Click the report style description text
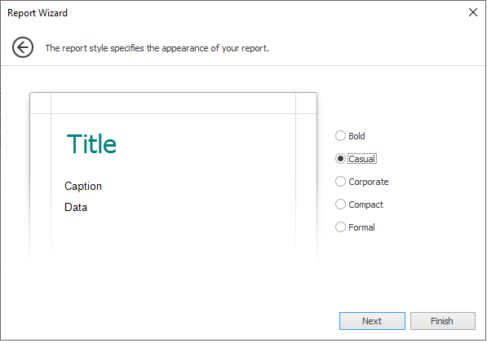Viewport: 487px width, 343px height. (157, 48)
